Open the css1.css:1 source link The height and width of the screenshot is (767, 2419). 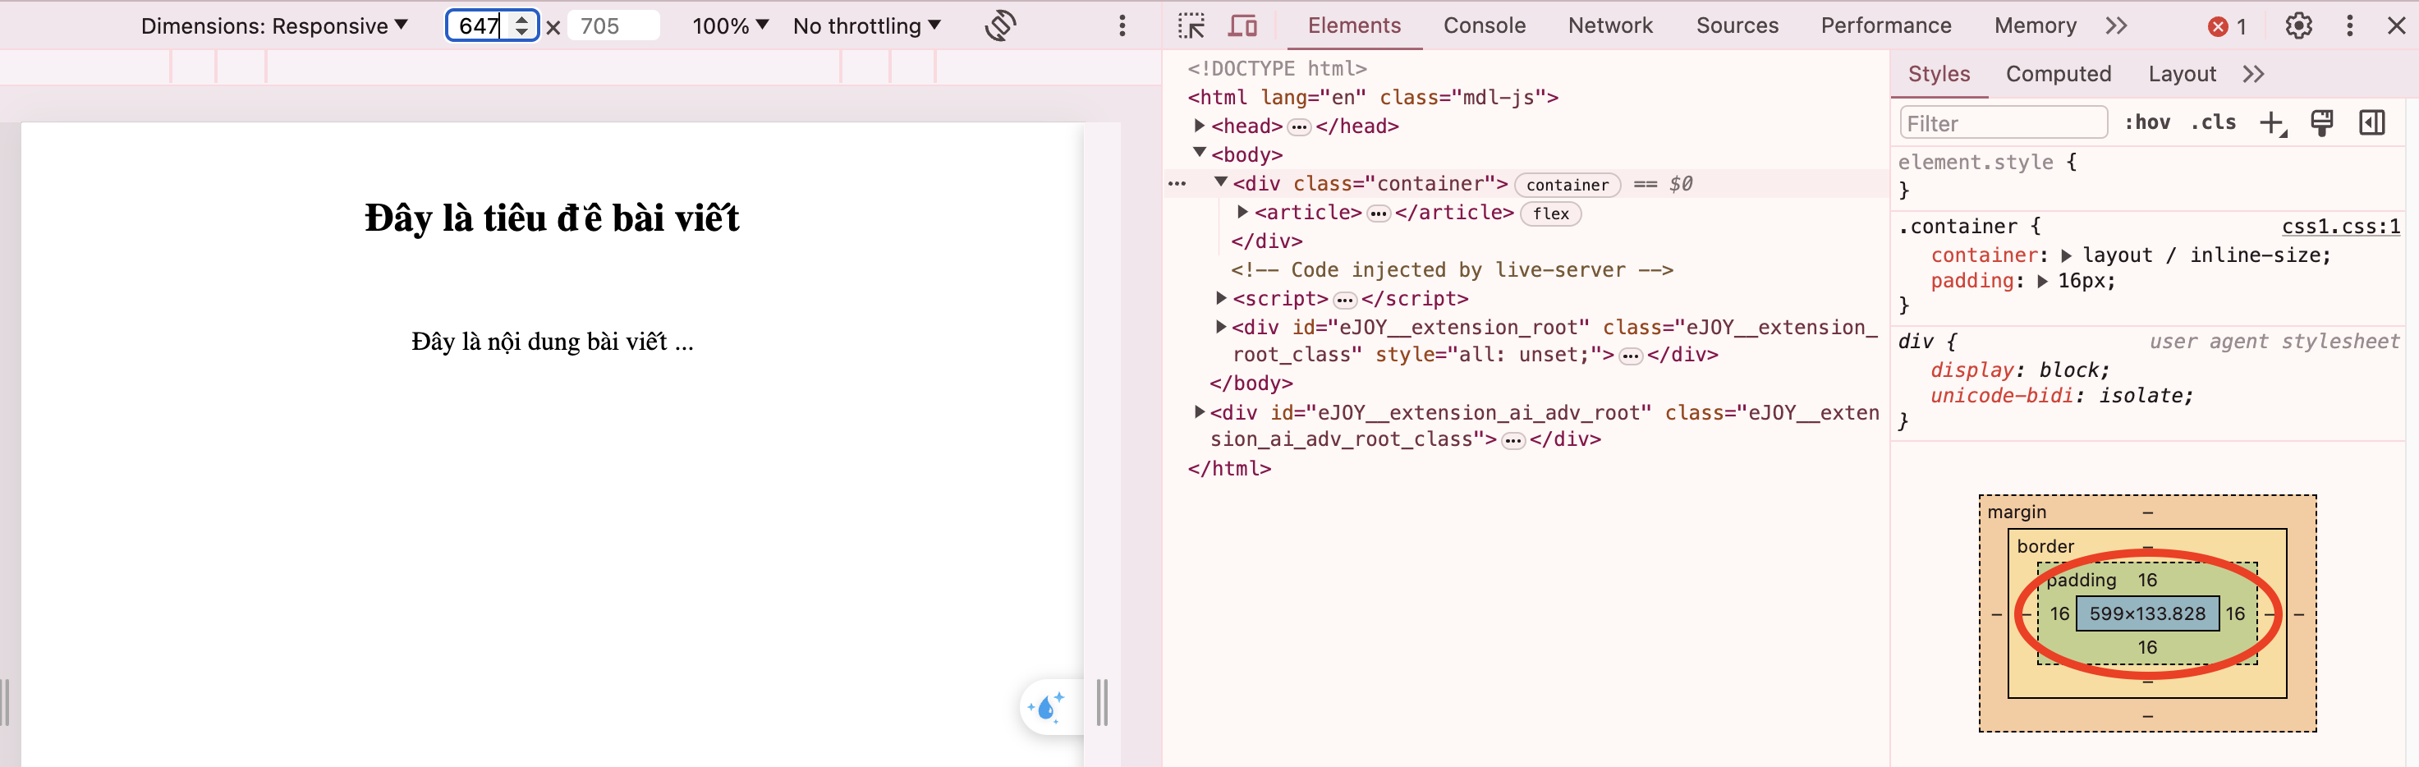(x=2340, y=227)
